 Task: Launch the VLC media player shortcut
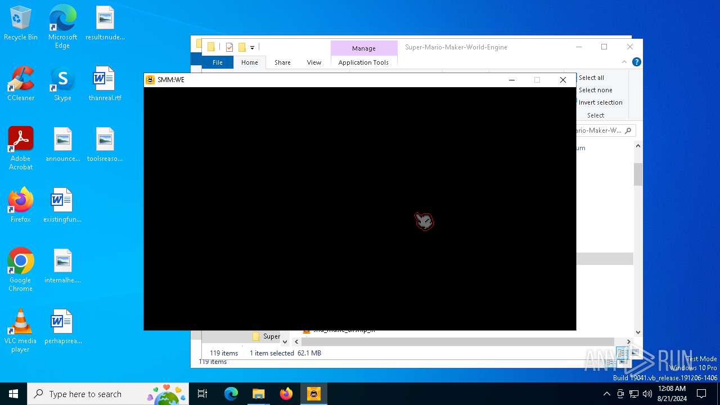click(x=21, y=331)
